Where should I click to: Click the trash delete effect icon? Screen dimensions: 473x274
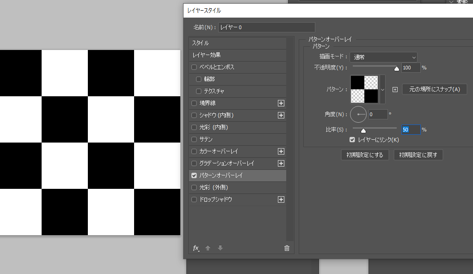coord(287,248)
